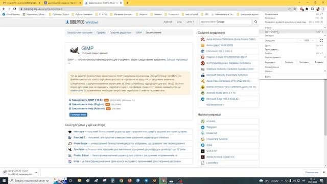Click the page vertical scrollbar
This screenshot has width=327, height=184.
[325, 107]
